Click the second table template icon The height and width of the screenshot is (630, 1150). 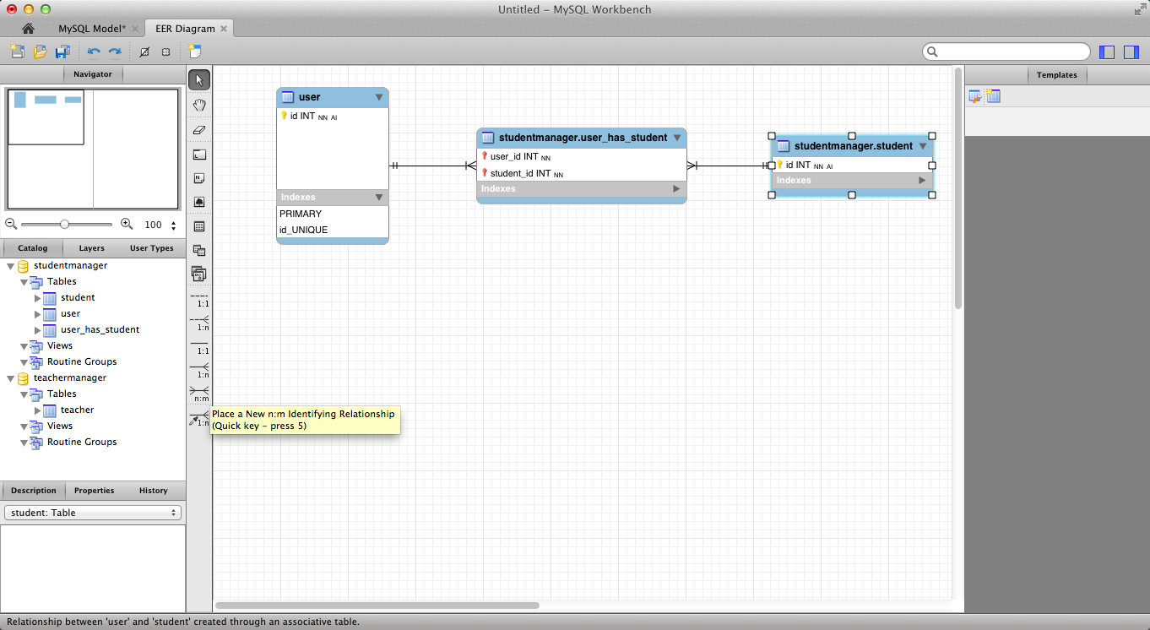click(x=993, y=96)
